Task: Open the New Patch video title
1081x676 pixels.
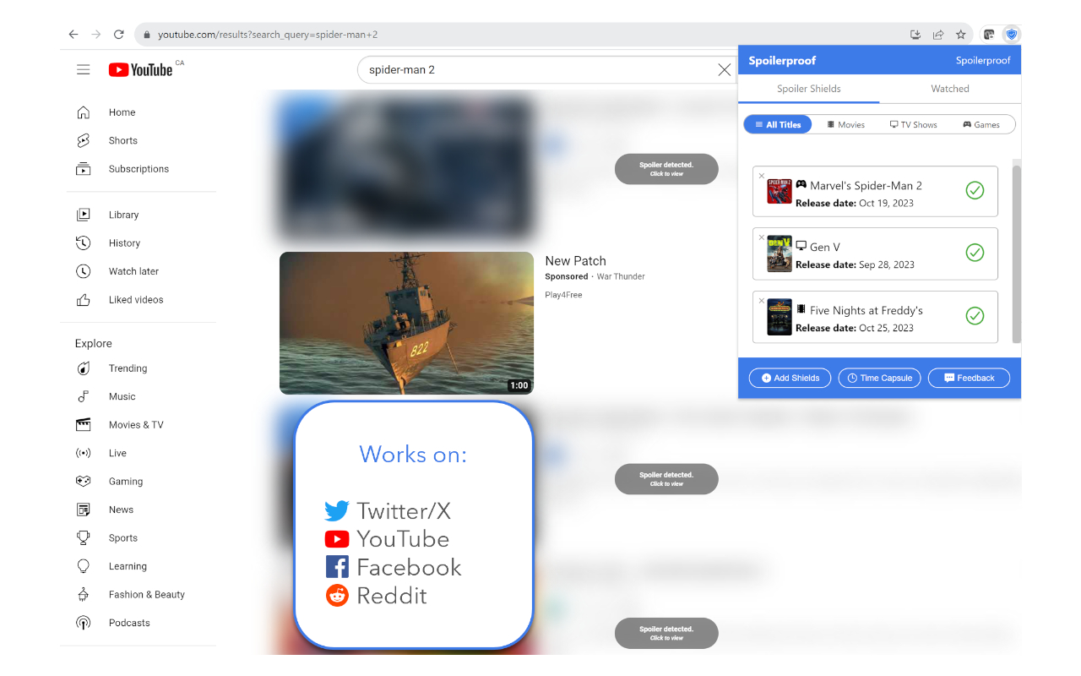Action: (576, 261)
